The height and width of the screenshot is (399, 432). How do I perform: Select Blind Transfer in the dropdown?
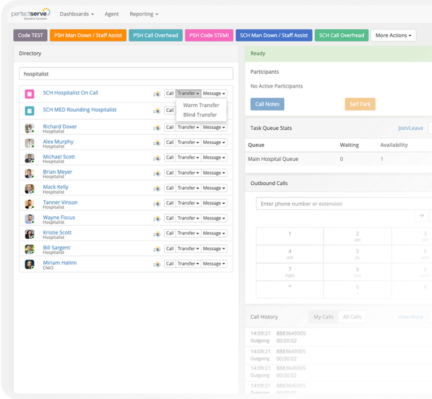click(200, 115)
